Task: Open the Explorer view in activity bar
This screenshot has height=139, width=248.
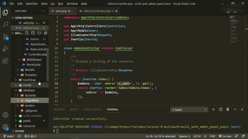Action: pos(5,12)
